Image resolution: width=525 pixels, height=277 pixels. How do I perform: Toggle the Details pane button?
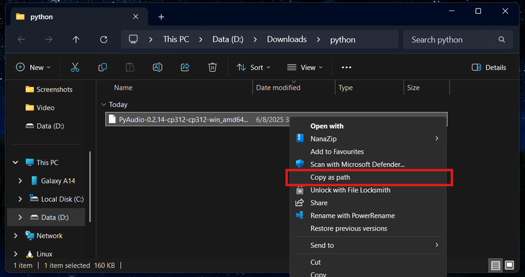tap(489, 67)
